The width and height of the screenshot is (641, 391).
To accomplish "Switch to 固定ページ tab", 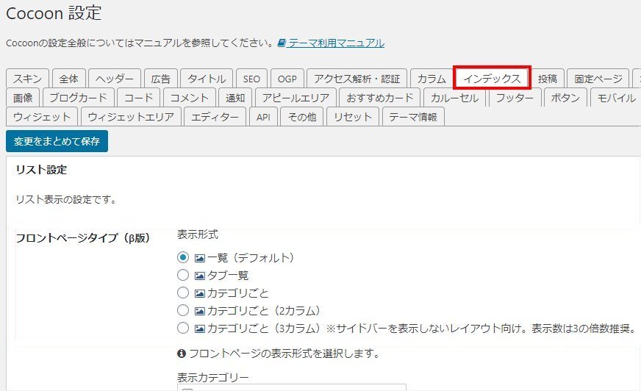I will coord(598,79).
